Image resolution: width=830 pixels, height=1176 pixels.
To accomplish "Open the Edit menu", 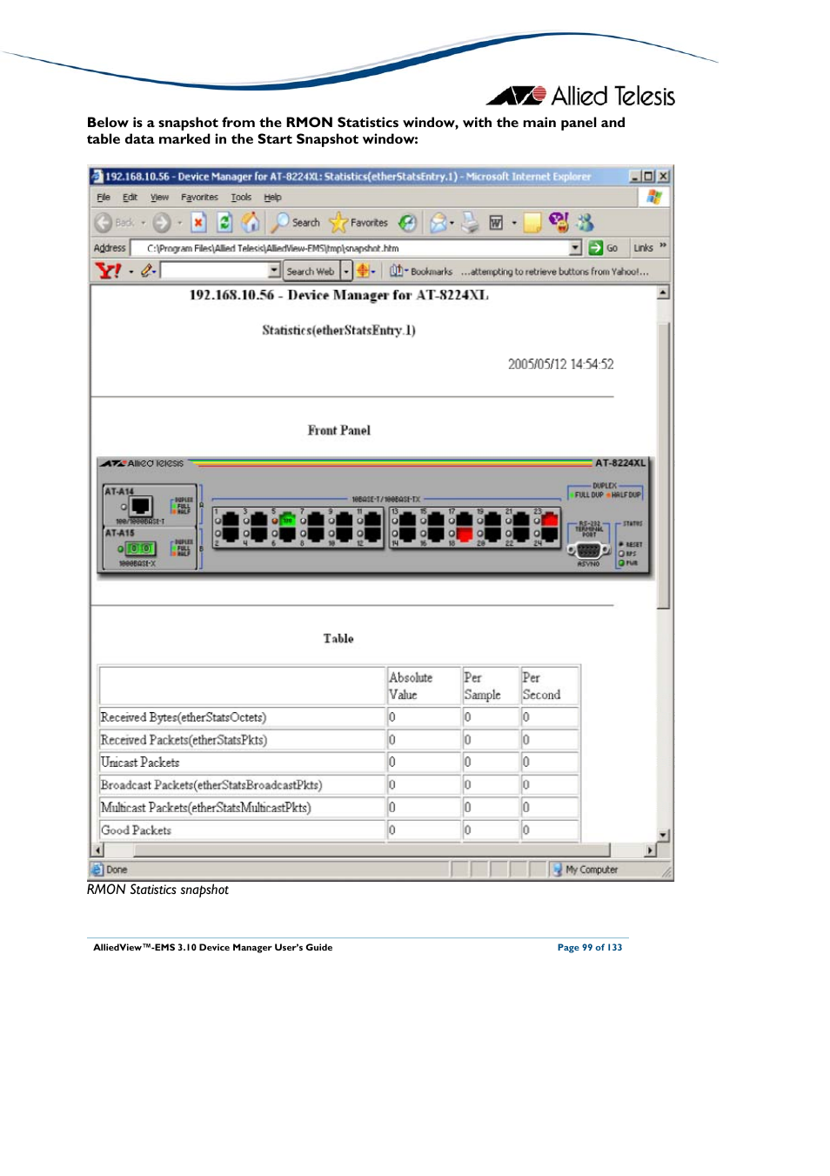I will pyautogui.click(x=130, y=198).
